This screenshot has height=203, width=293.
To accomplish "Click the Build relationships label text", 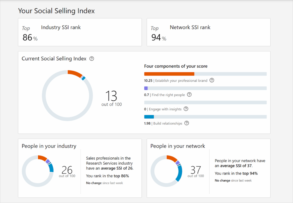I will [168, 124].
